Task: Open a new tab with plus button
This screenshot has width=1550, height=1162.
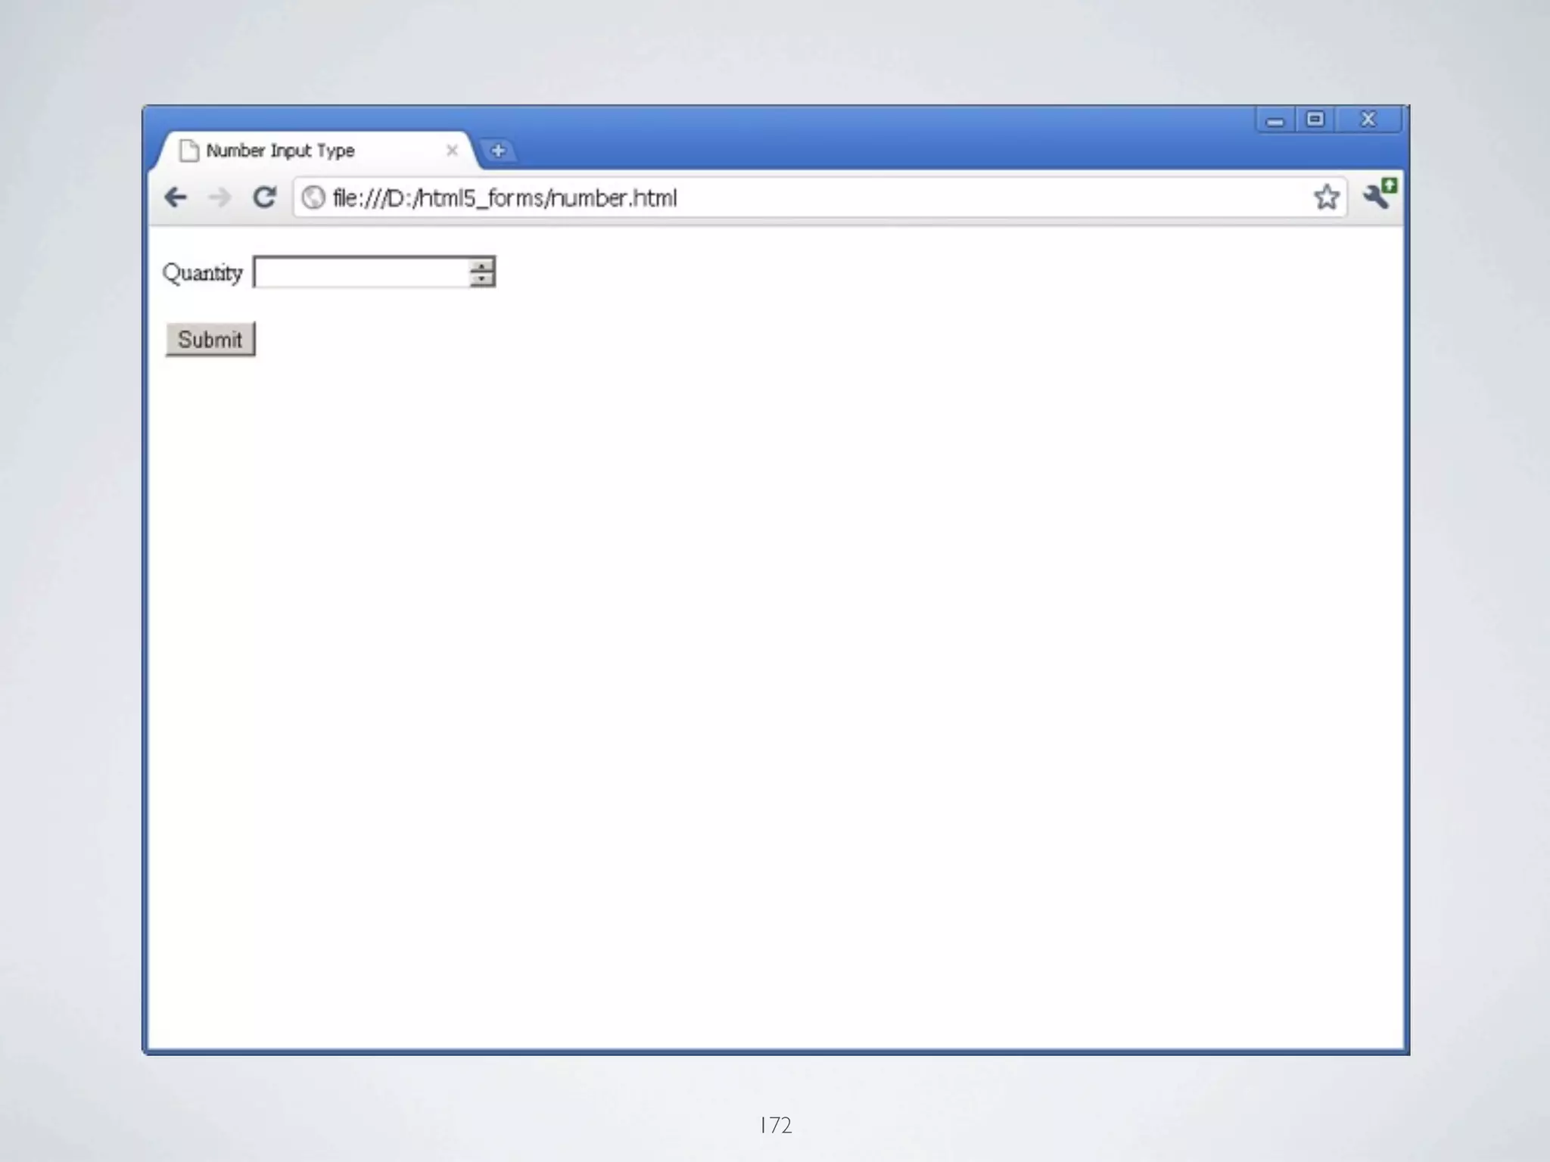Action: tap(498, 151)
